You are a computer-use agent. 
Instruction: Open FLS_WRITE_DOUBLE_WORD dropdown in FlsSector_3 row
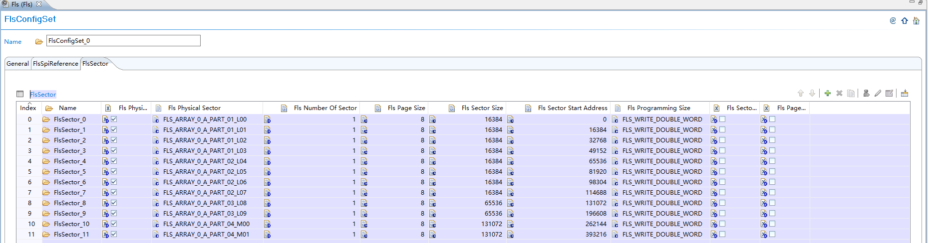click(662, 151)
